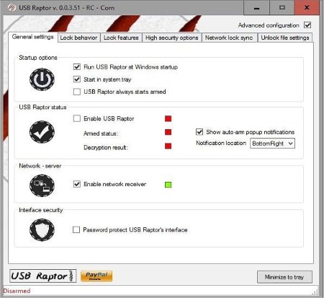The image size is (324, 298).
Task: Click the Minimize to tray button
Action: [284, 277]
